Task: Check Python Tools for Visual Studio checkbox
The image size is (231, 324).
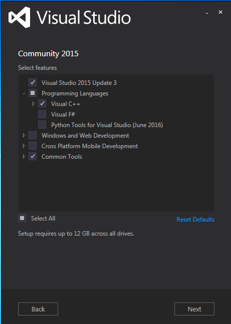Action: click(x=42, y=125)
